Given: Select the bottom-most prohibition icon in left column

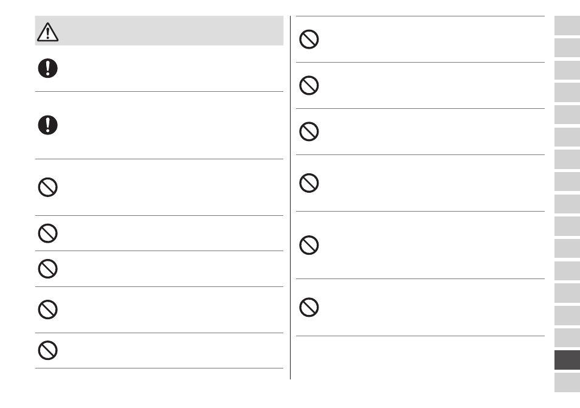Looking at the screenshot, I should pyautogui.click(x=47, y=350).
